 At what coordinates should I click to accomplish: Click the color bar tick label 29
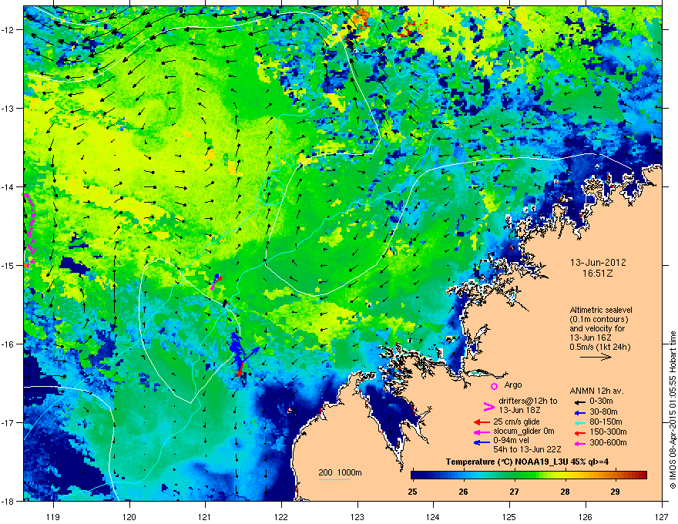pyautogui.click(x=616, y=492)
